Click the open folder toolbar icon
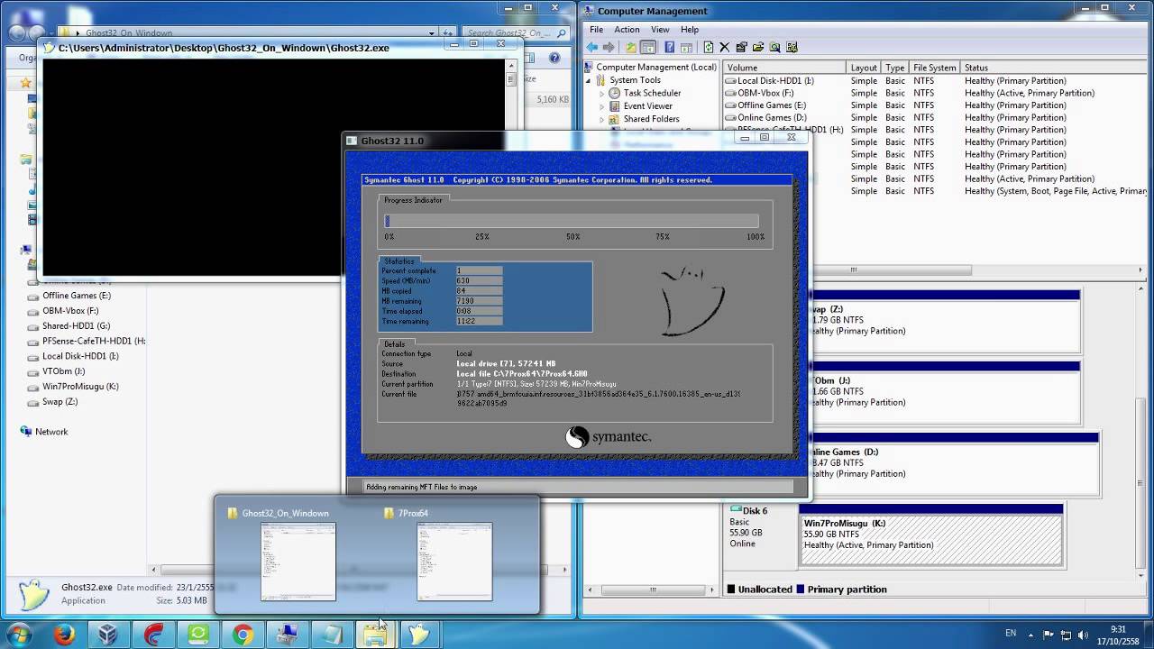The image size is (1154, 649). pos(758,47)
